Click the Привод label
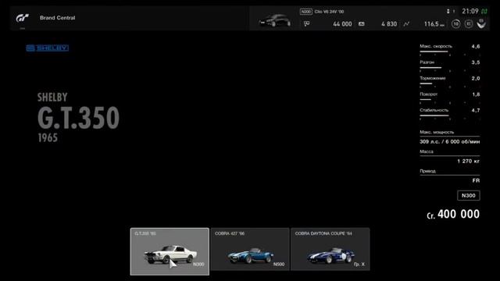This screenshot has width=500, height=281. [x=427, y=171]
